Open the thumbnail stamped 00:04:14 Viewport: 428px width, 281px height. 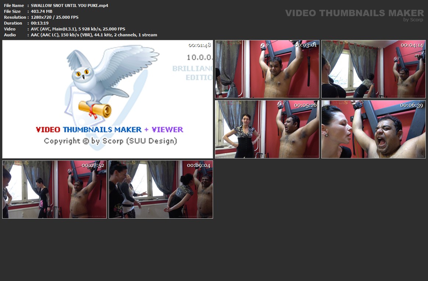click(374, 69)
